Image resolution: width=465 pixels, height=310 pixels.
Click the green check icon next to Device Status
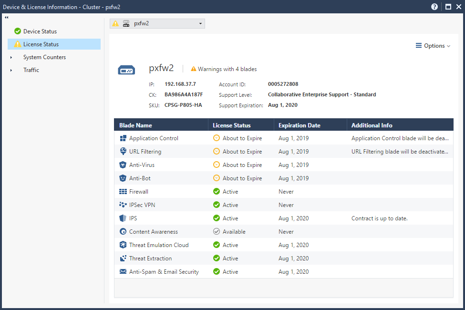(18, 31)
